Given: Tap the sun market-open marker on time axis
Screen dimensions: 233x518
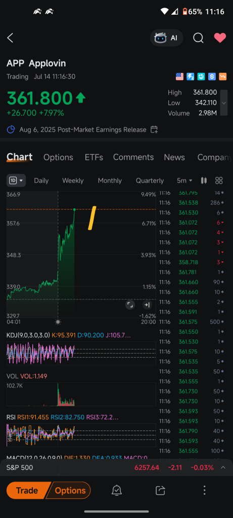Looking at the screenshot, I should [58, 322].
